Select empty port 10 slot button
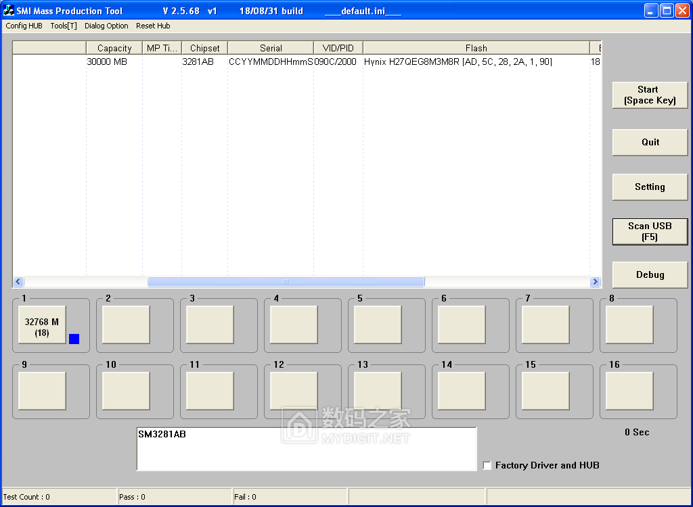The height and width of the screenshot is (507, 693). [x=126, y=391]
